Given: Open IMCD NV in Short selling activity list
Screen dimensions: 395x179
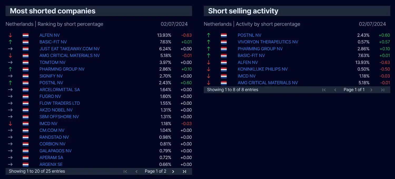Looking at the screenshot, I should pyautogui.click(x=246, y=76).
